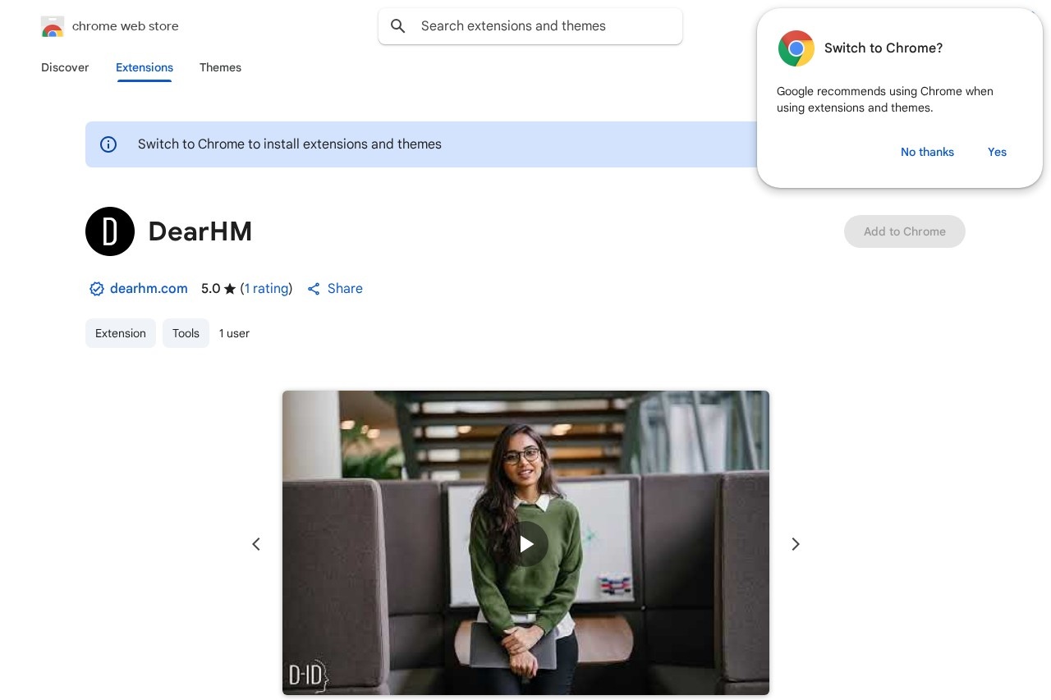Advance to the next screenshot with right arrow
Screen dimensions: 1051x700
point(795,544)
